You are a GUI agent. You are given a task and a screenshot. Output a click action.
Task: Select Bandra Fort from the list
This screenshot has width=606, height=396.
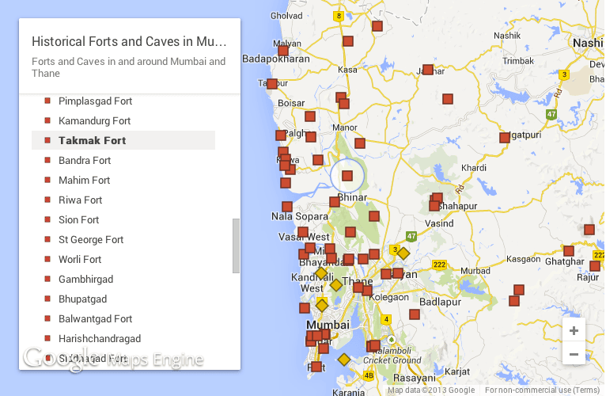[x=85, y=161]
